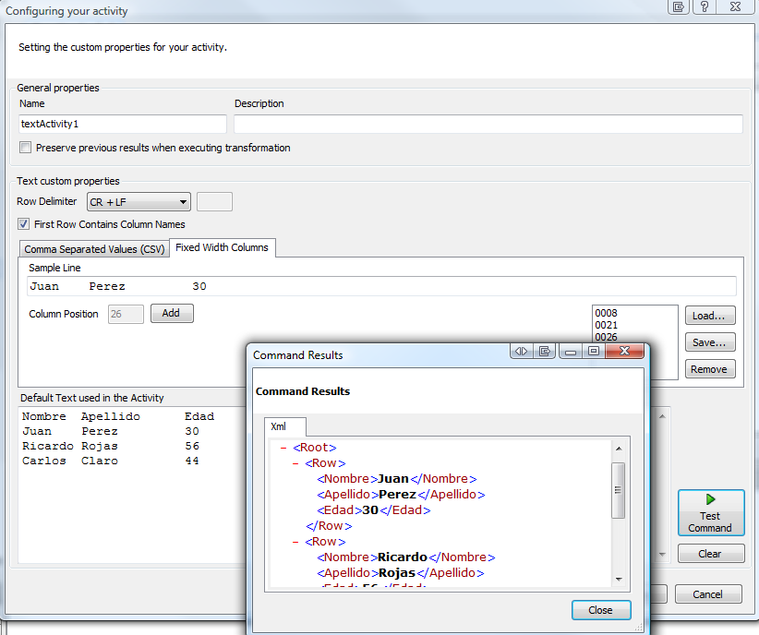Select the Fixed Width Columns tab
The width and height of the screenshot is (759, 635).
pyautogui.click(x=223, y=247)
